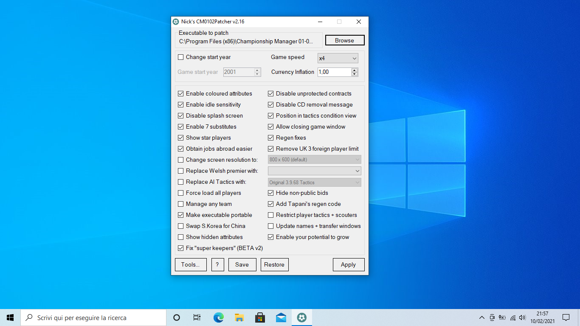Viewport: 580px width, 326px height.
Task: Toggle Enable 7 substitutes checkbox
Action: (x=181, y=127)
